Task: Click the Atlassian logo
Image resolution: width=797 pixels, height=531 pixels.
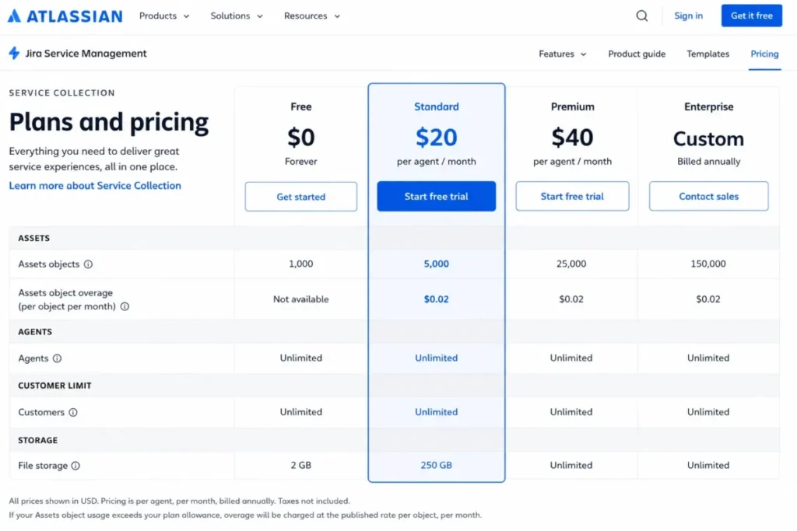Action: click(65, 16)
